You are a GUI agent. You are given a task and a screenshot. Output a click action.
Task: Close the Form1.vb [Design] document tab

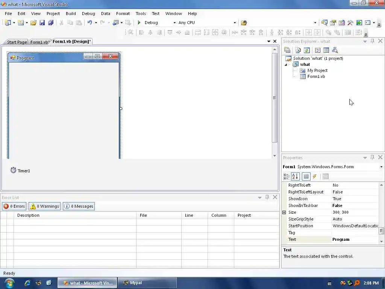point(275,41)
